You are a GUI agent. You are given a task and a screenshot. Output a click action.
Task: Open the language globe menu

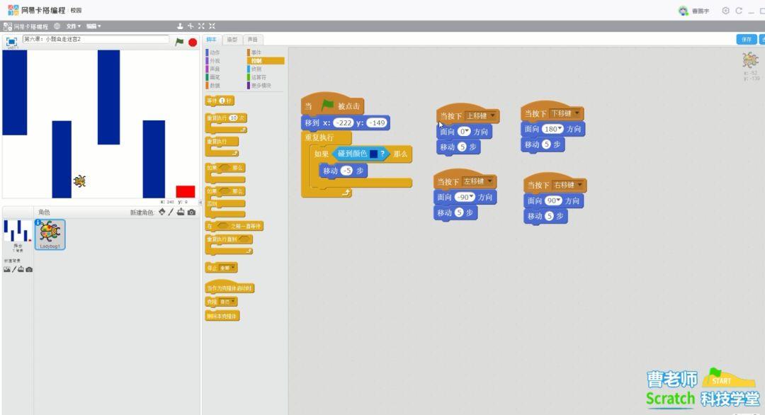click(x=57, y=26)
